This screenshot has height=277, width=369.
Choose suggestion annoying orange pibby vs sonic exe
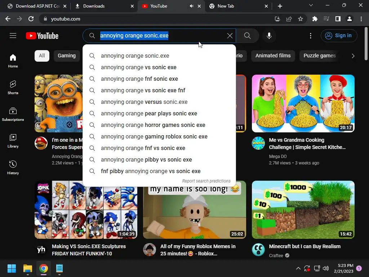[159, 160]
